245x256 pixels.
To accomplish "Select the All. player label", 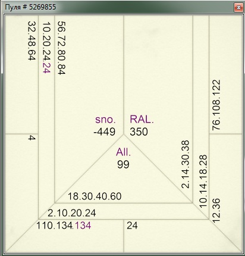I will (124, 152).
